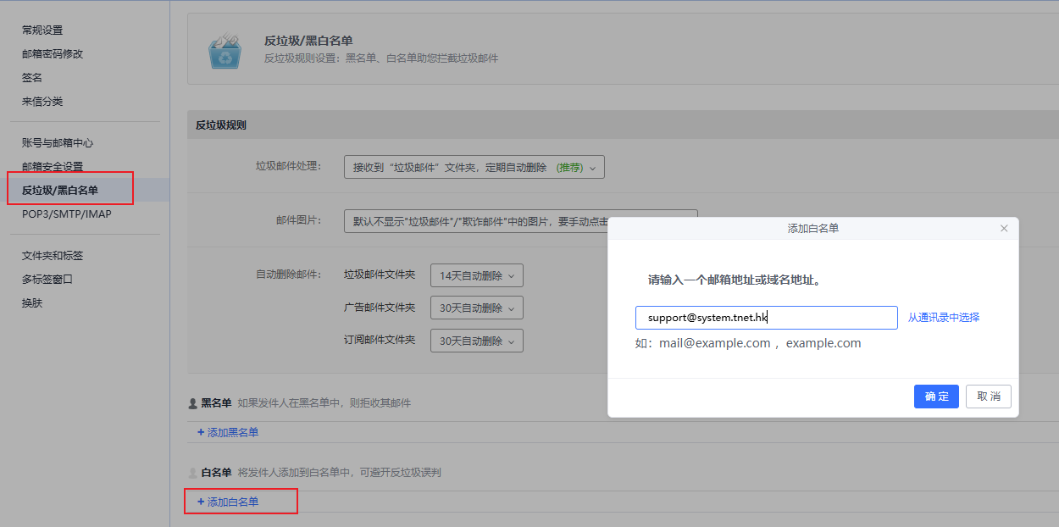This screenshot has width=1059, height=527.
Task: Select 签名 in the settings menu
Action: coord(32,78)
